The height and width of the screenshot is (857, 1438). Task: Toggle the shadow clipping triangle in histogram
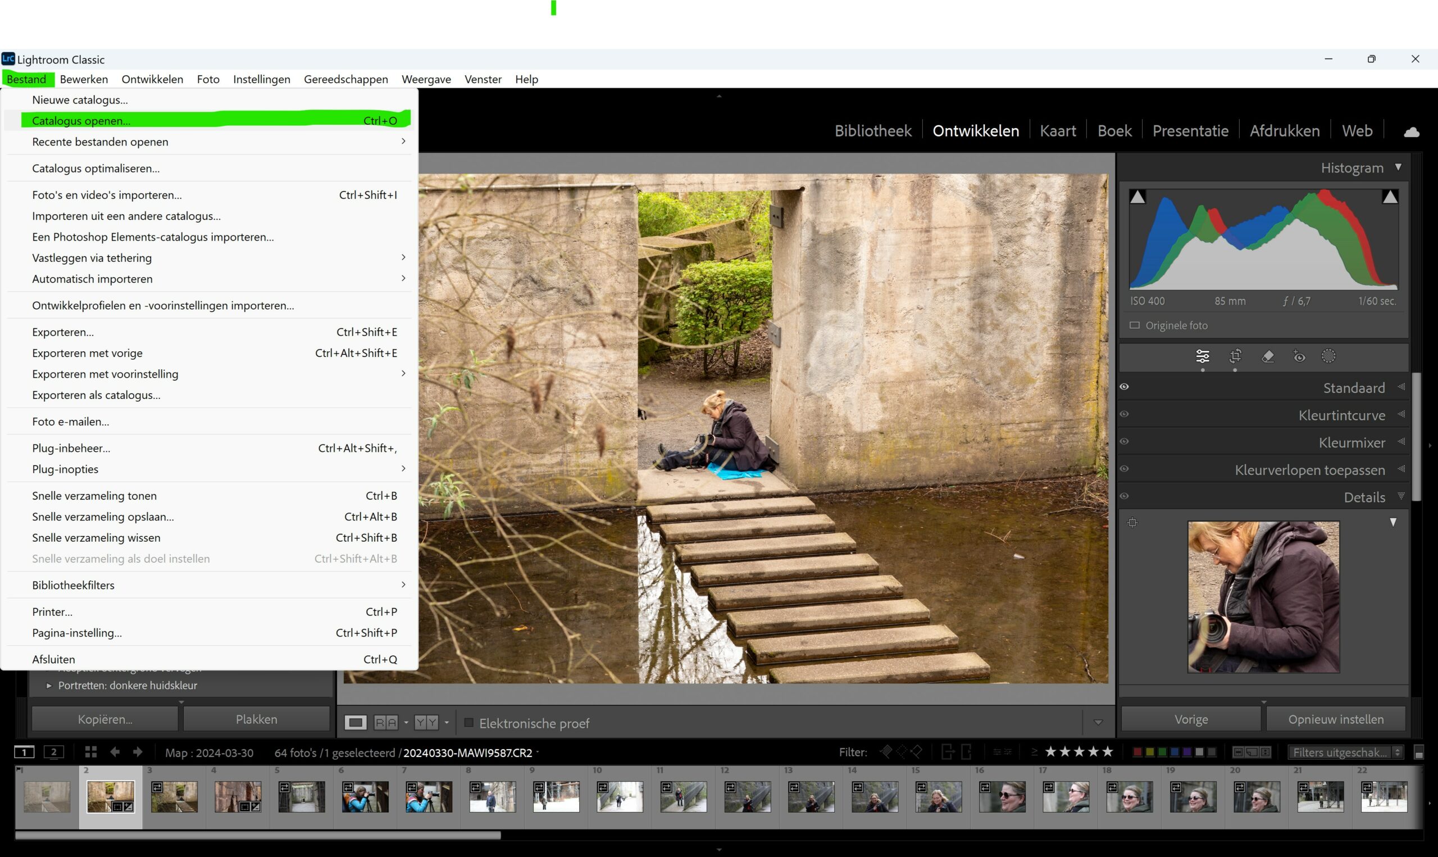(x=1137, y=197)
